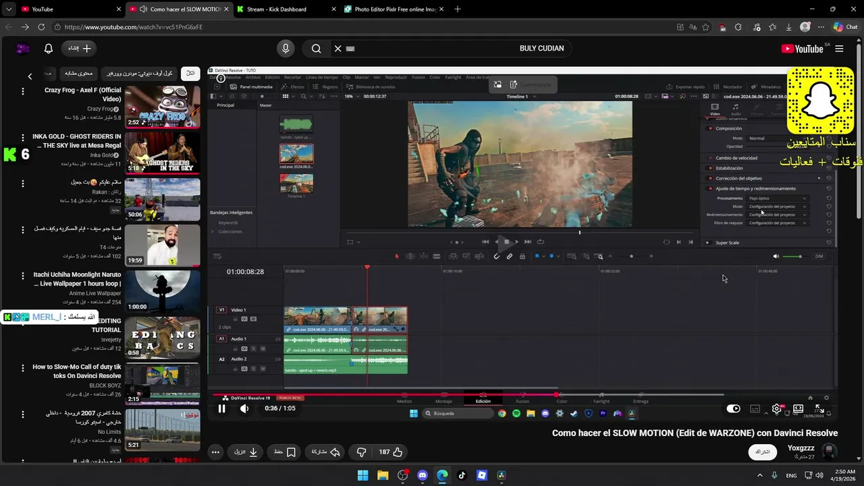
Task: Open the Windows Start menu
Action: tap(363, 475)
